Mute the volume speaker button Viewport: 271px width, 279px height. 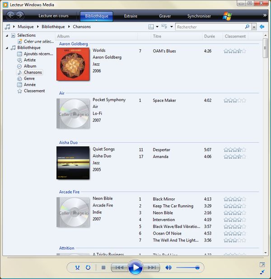click(x=168, y=268)
